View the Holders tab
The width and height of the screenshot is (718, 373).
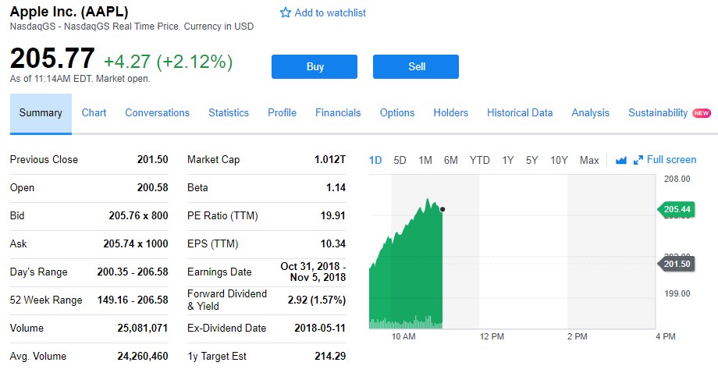coord(450,113)
